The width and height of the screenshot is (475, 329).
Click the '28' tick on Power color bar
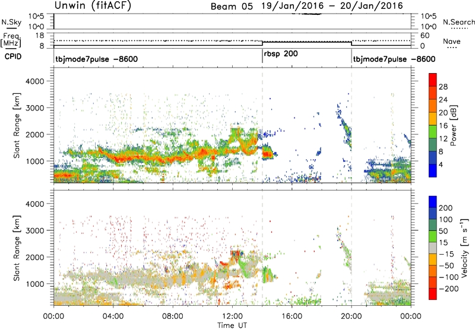(443, 87)
